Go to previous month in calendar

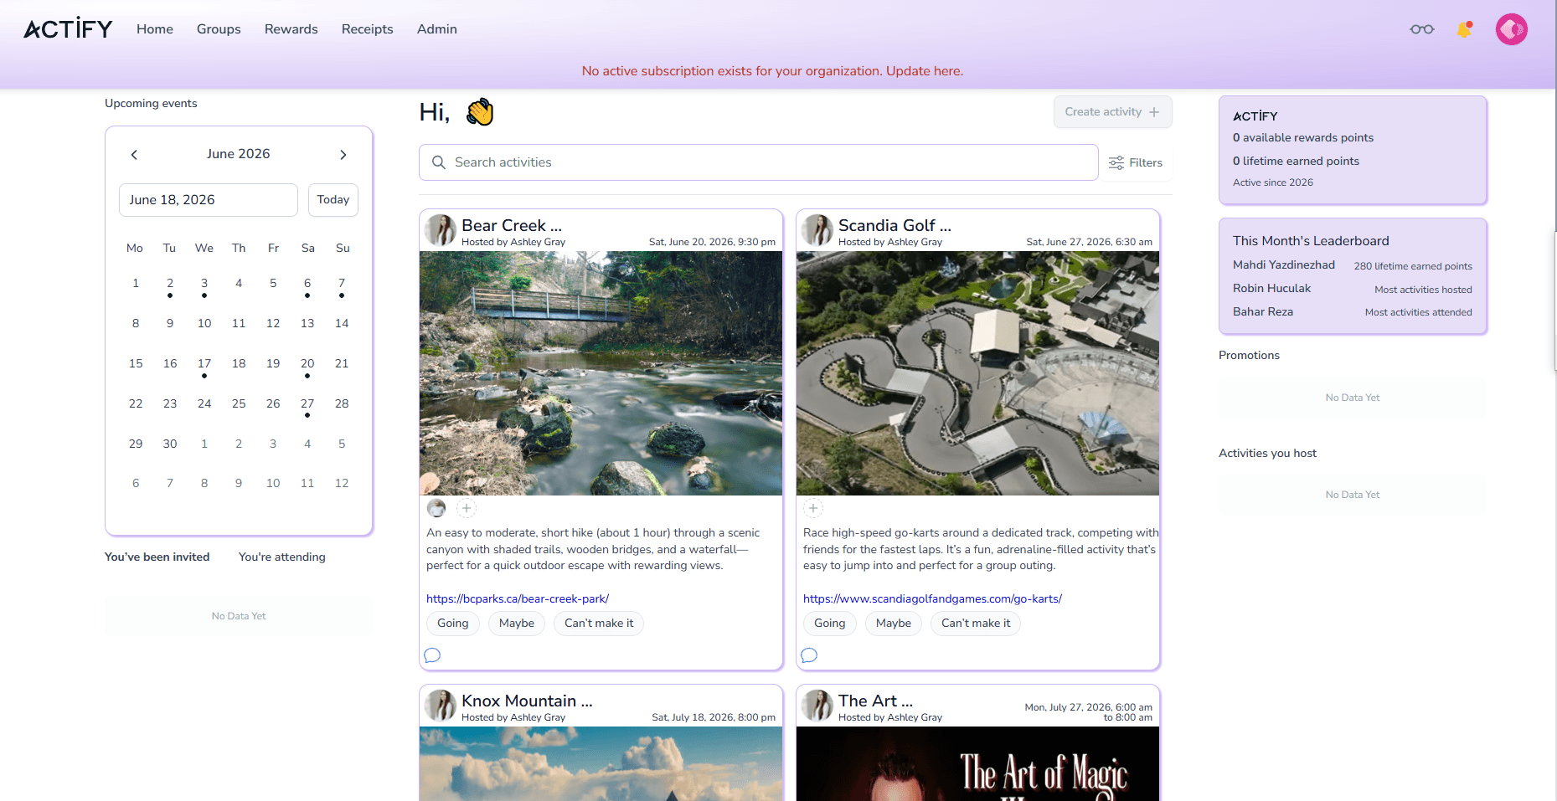pyautogui.click(x=134, y=155)
